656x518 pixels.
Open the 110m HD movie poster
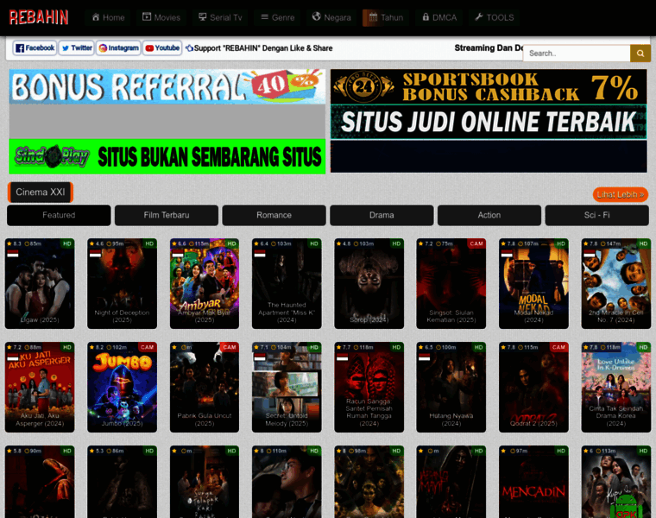(x=287, y=482)
